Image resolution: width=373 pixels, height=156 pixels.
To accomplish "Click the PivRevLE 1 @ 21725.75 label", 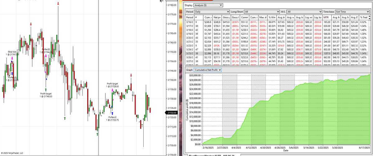I will coord(112,118).
